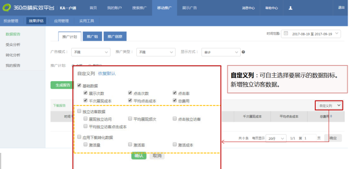Image resolution: width=349 pixels, height=169 pixels.
Task: Enable the 应用下载转化数据 group checkbox
Action: [x=79, y=137]
